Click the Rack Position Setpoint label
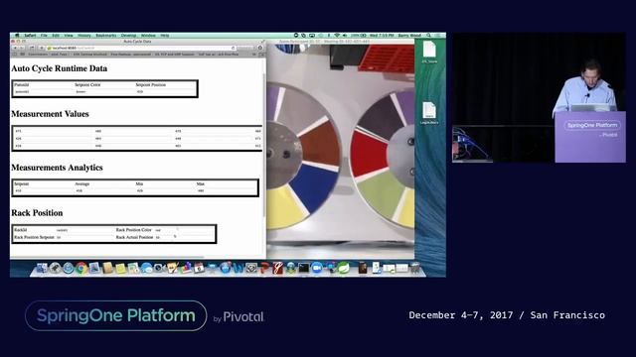The image size is (636, 357). click(x=34, y=237)
